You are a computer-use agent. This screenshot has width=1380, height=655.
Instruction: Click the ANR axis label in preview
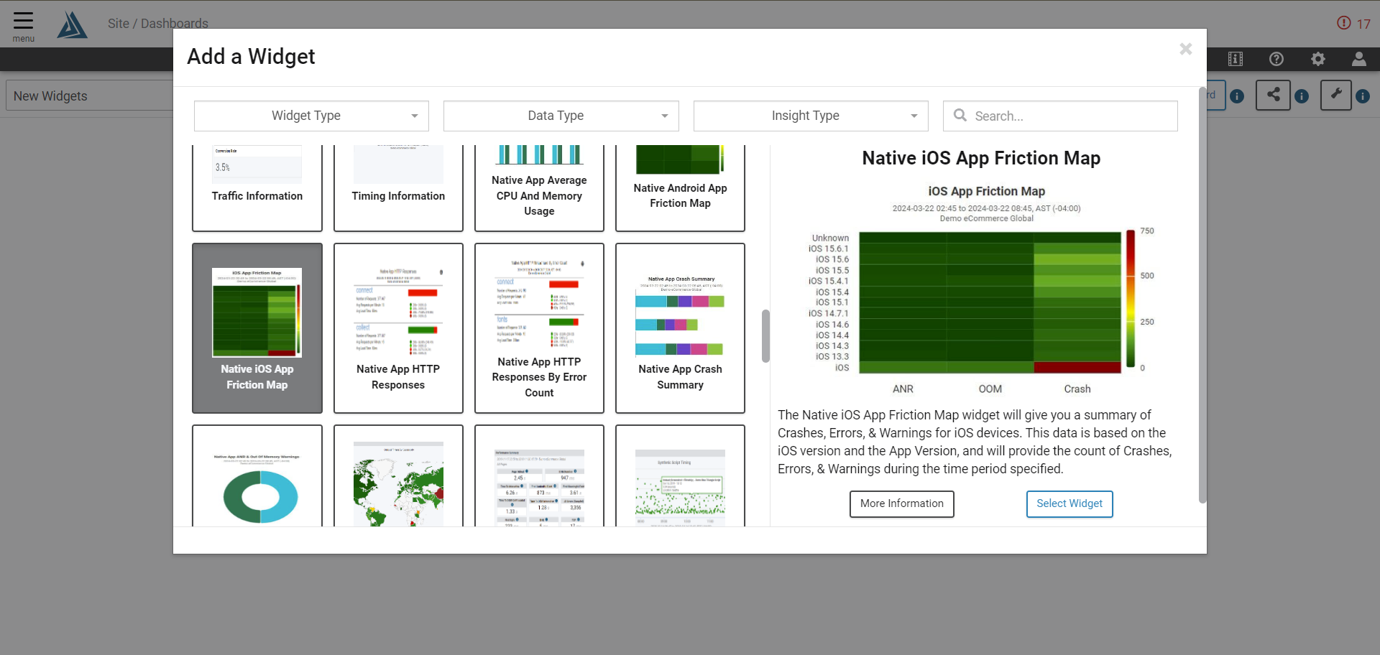[x=903, y=389]
